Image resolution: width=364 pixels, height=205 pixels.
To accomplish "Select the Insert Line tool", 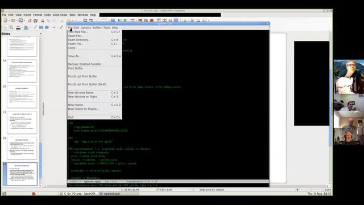I will tap(35, 27).
